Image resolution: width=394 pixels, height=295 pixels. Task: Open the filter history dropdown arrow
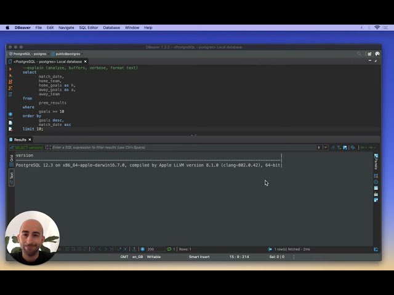326,147
